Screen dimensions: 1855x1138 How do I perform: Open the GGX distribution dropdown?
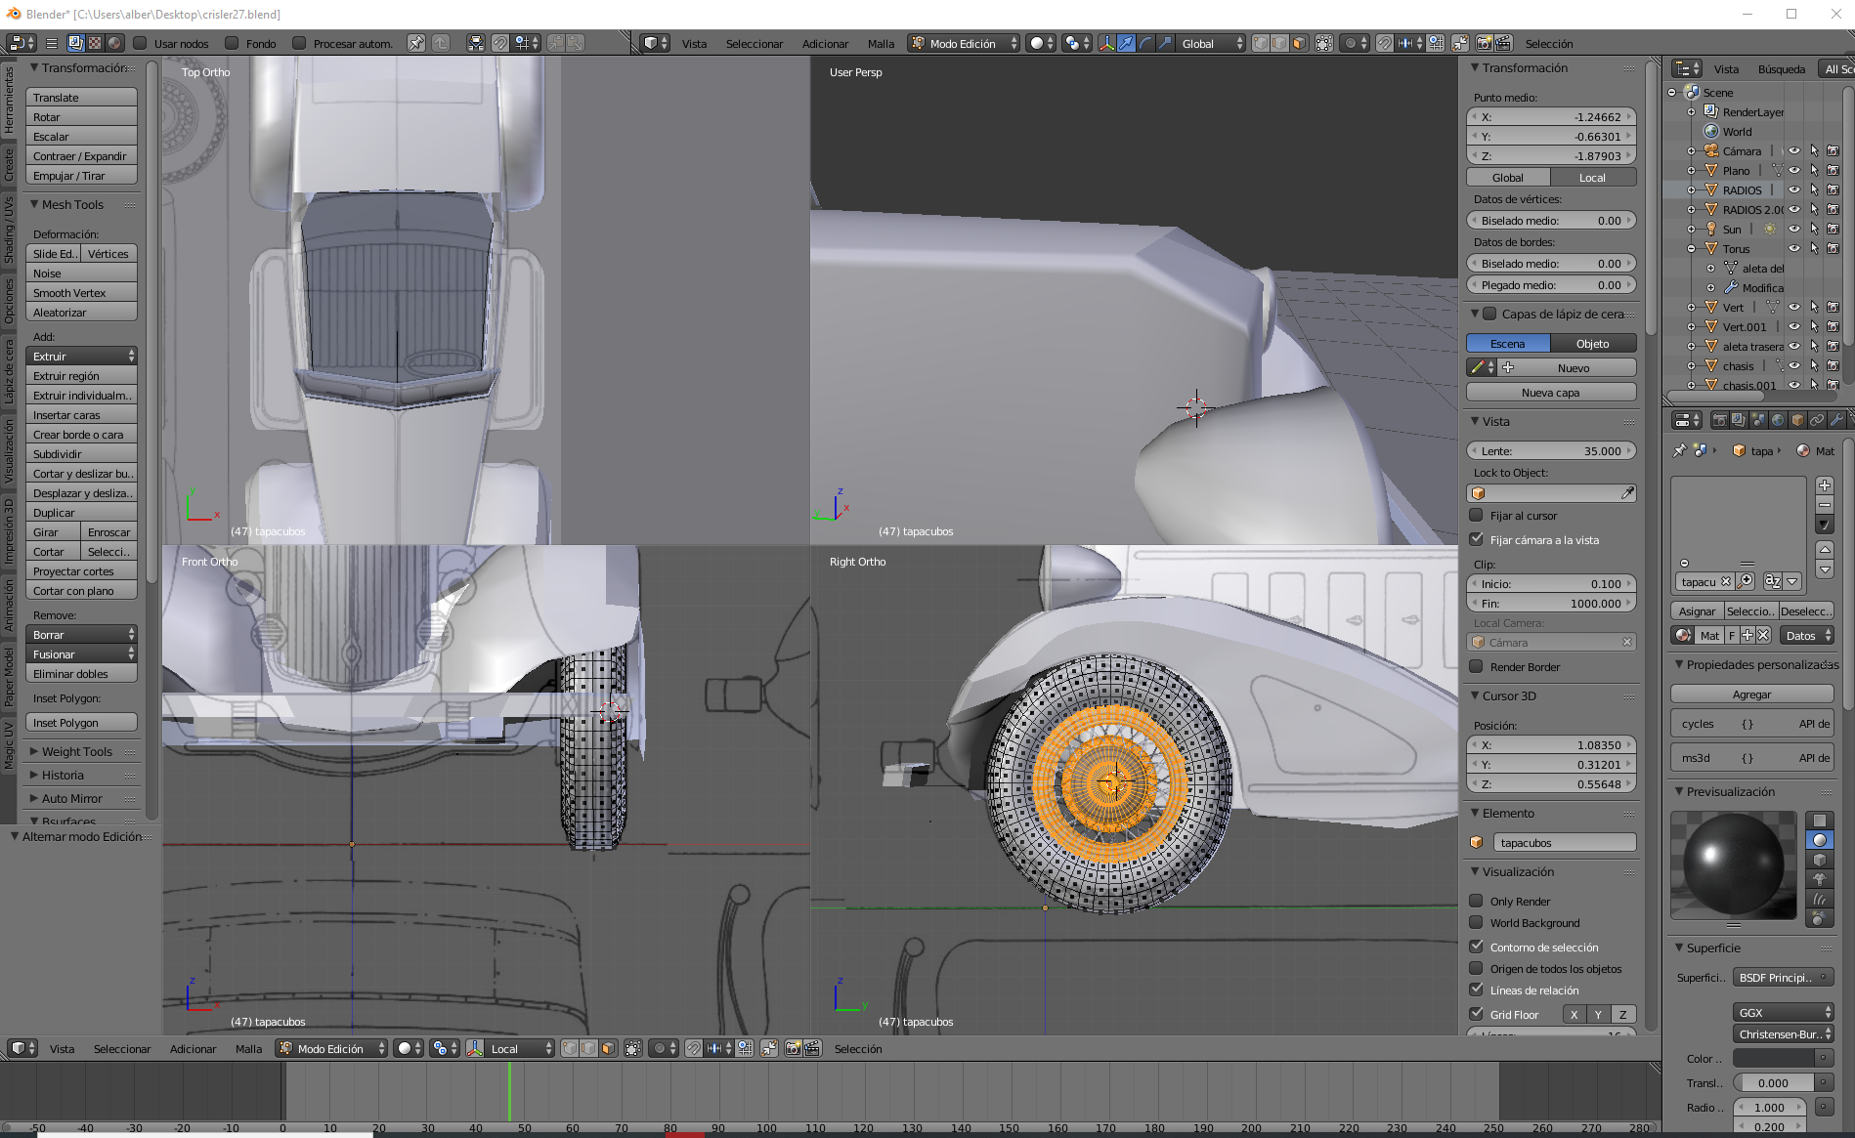point(1784,1012)
